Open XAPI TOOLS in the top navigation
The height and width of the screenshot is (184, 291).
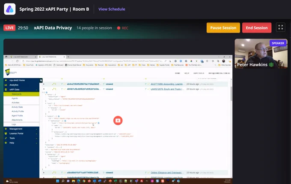tap(199, 73)
